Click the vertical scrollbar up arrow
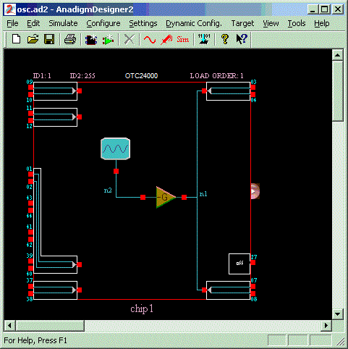348x349 pixels. (337, 55)
